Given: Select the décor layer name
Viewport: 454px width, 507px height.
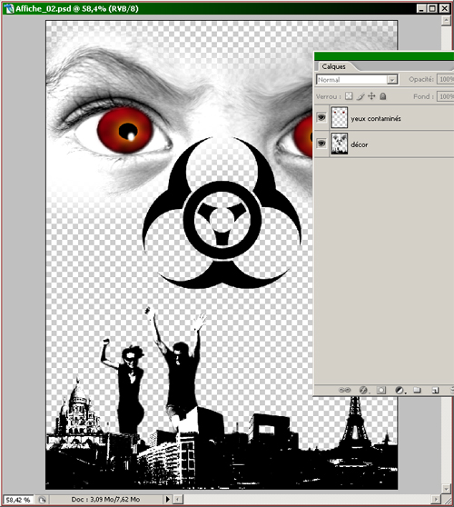Looking at the screenshot, I should pyautogui.click(x=360, y=144).
